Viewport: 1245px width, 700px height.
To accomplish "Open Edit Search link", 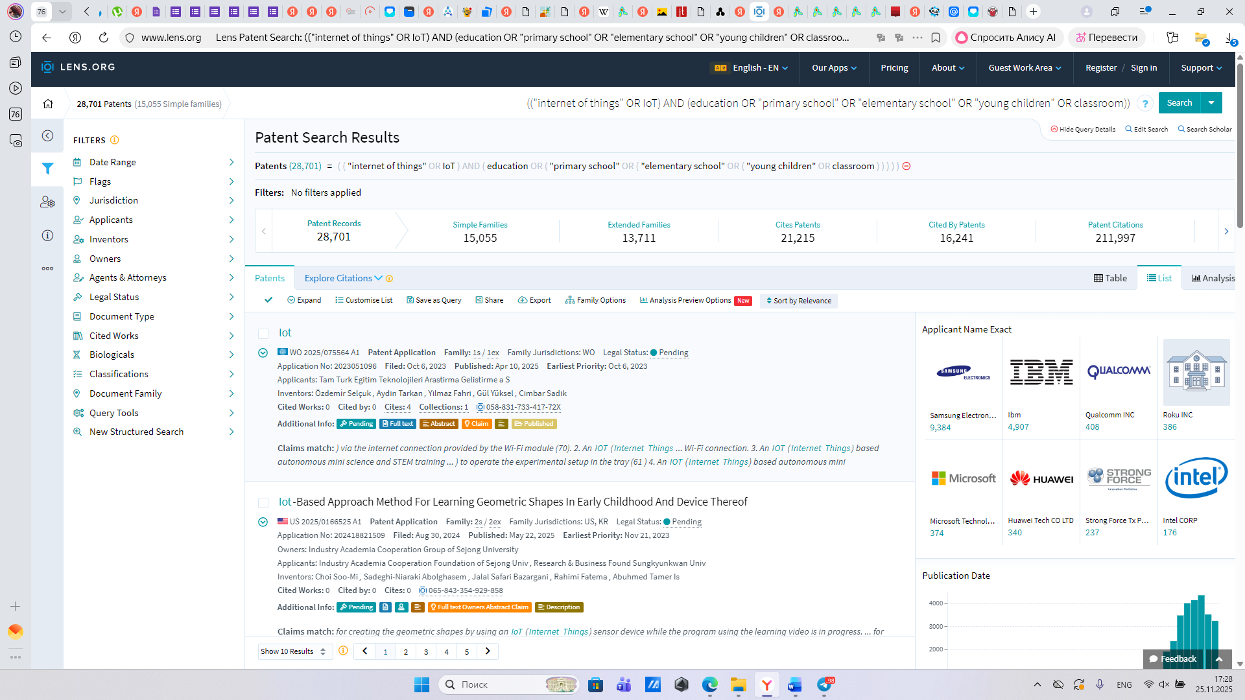I will (x=1146, y=129).
